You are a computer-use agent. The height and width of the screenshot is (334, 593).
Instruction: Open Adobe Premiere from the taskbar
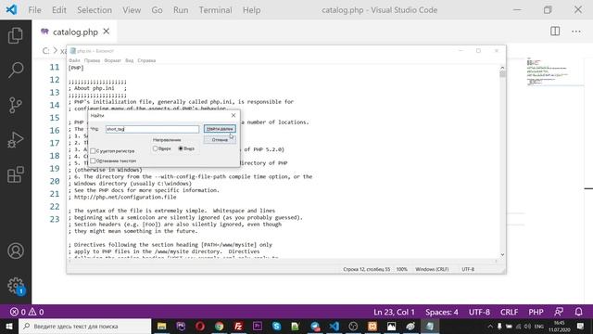(x=258, y=326)
